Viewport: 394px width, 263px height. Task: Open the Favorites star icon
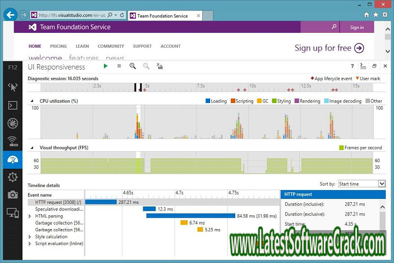click(375, 15)
